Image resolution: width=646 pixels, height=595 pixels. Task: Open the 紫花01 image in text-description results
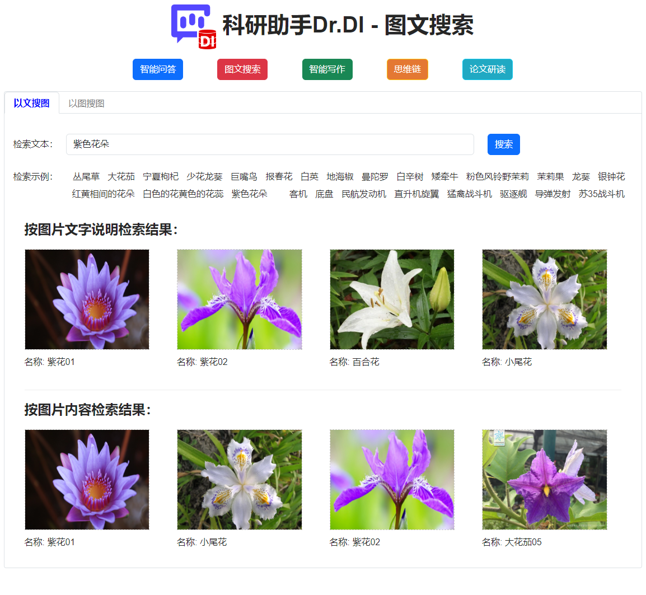(87, 299)
